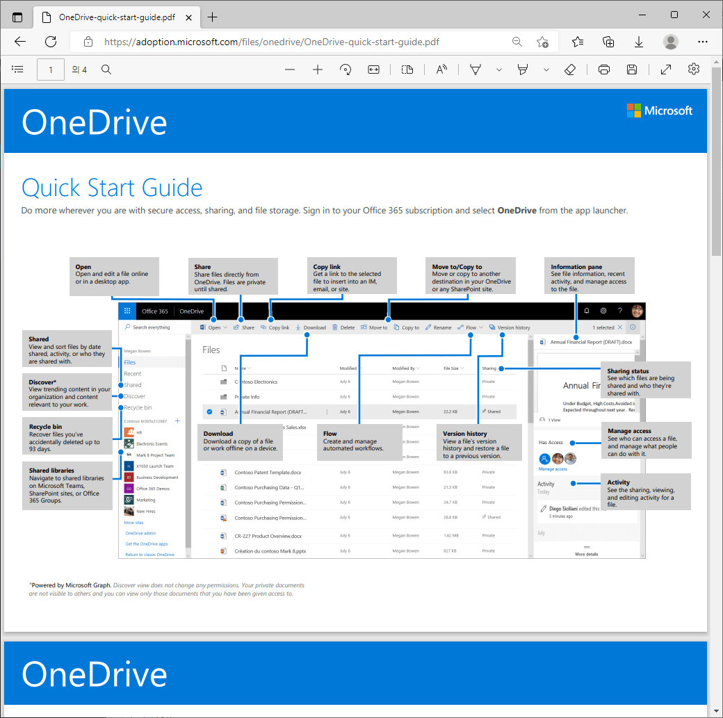Click the page number input field
The image size is (723, 718).
point(51,70)
